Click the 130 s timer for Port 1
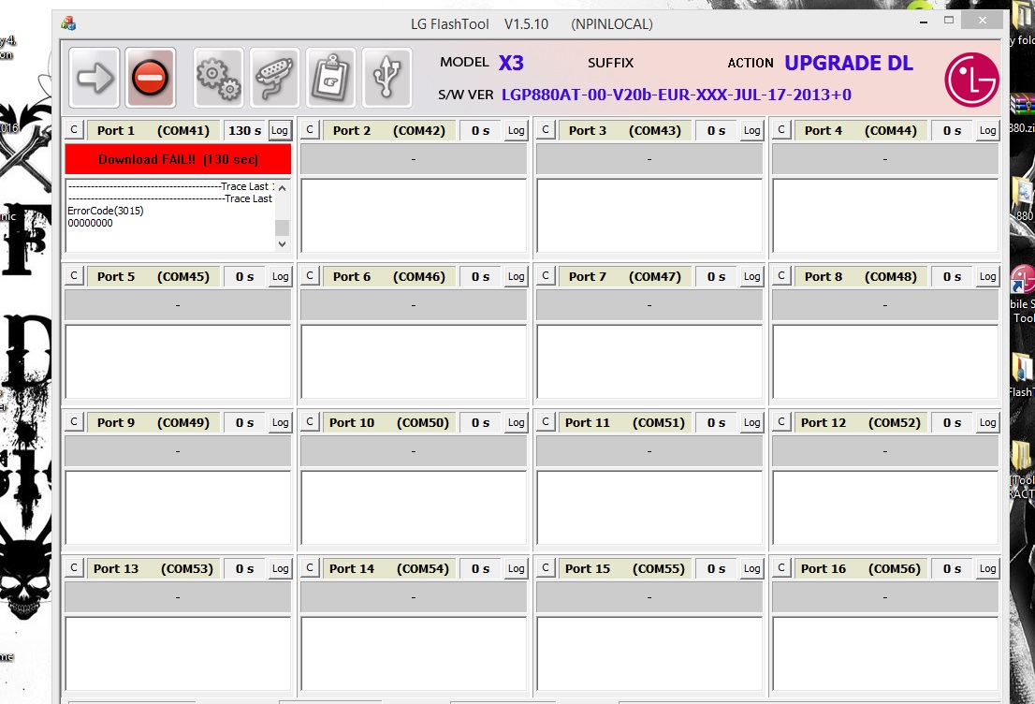Viewport: 1035px width, 704px height. [x=244, y=131]
